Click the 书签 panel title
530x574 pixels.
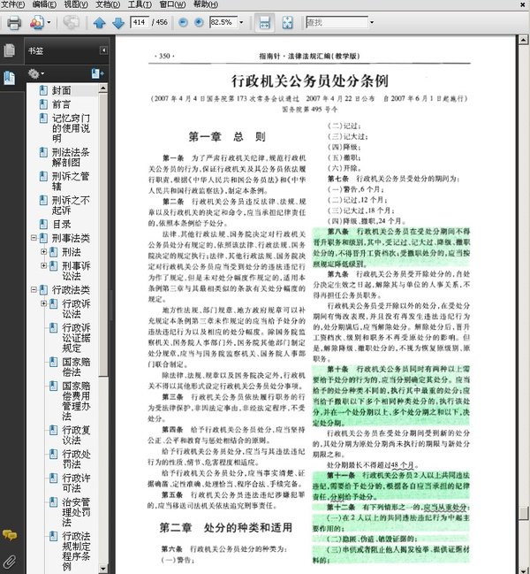click(36, 50)
